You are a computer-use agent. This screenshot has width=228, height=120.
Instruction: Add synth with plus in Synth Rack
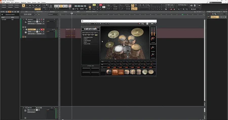point(208,14)
